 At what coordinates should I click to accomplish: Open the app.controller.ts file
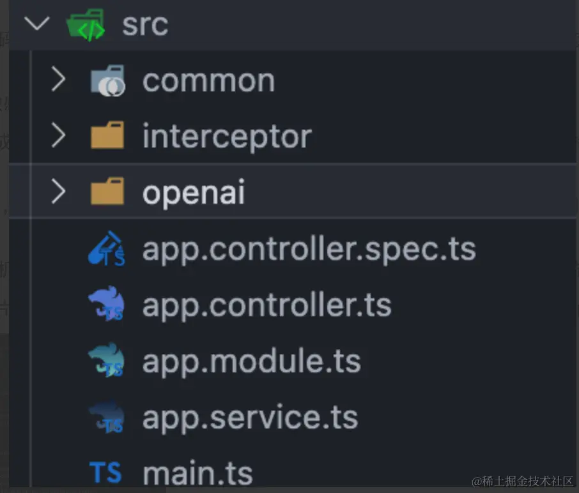(267, 305)
